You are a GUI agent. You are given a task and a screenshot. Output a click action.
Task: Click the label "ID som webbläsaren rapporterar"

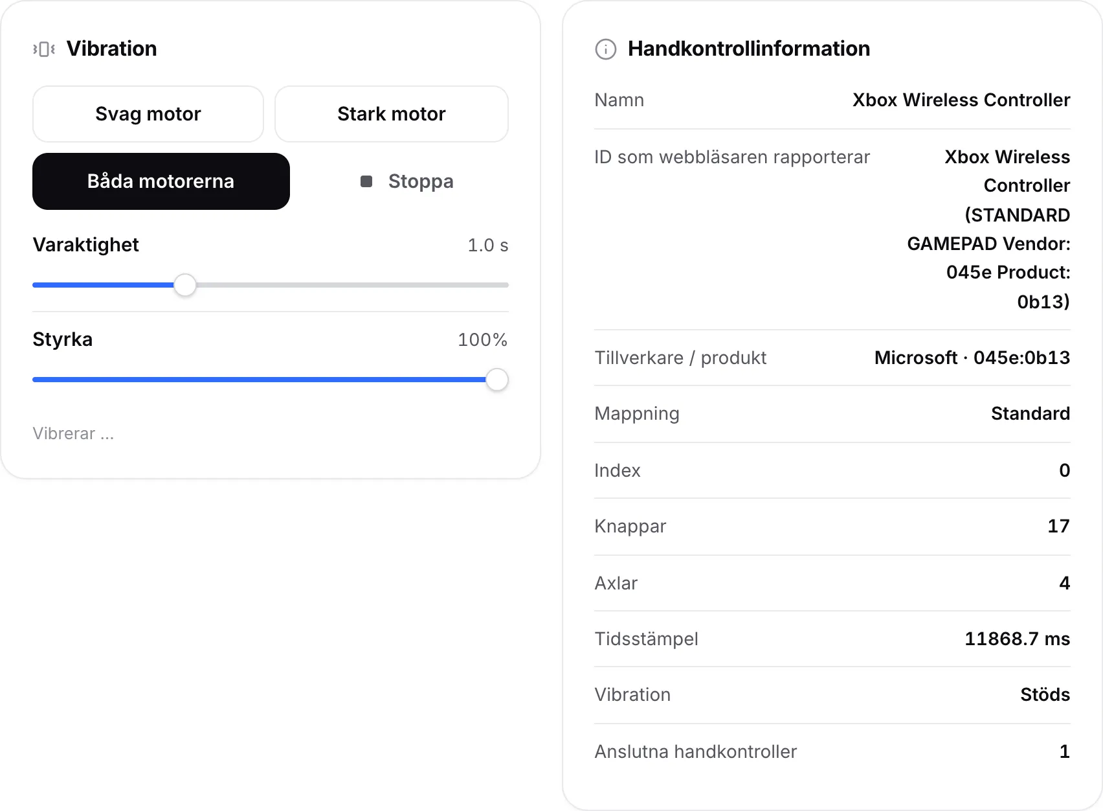[x=732, y=157]
